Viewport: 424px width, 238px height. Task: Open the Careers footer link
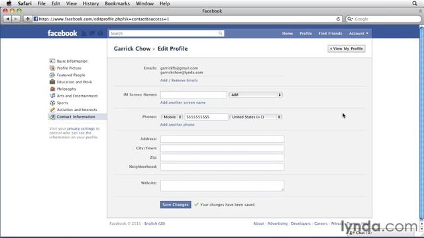321,223
